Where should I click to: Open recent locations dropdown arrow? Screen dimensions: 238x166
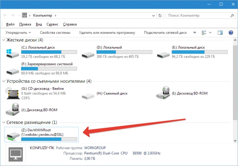pyautogui.click(x=19, y=15)
